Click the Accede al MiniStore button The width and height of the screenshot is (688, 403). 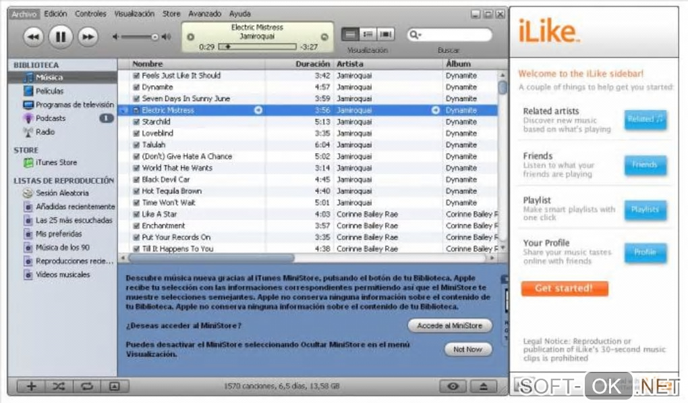(x=450, y=326)
